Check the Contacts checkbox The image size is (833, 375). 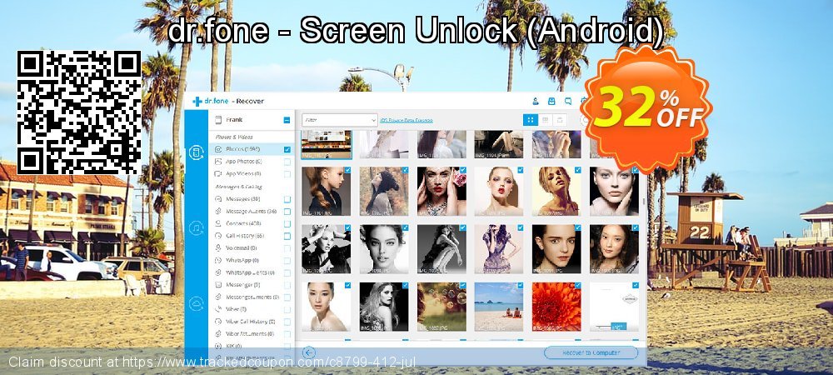[x=287, y=223]
